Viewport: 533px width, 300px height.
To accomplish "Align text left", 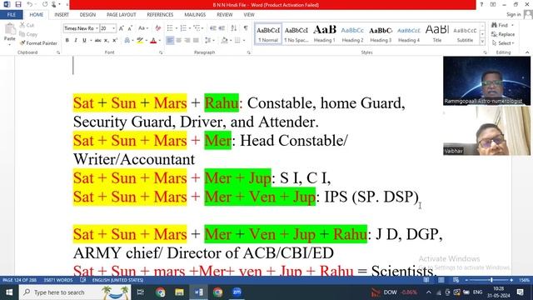I will (x=170, y=41).
